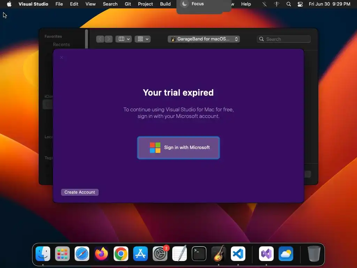Open Visual Studio Code dock icon
Screen dimensions: 357x268
238,254
